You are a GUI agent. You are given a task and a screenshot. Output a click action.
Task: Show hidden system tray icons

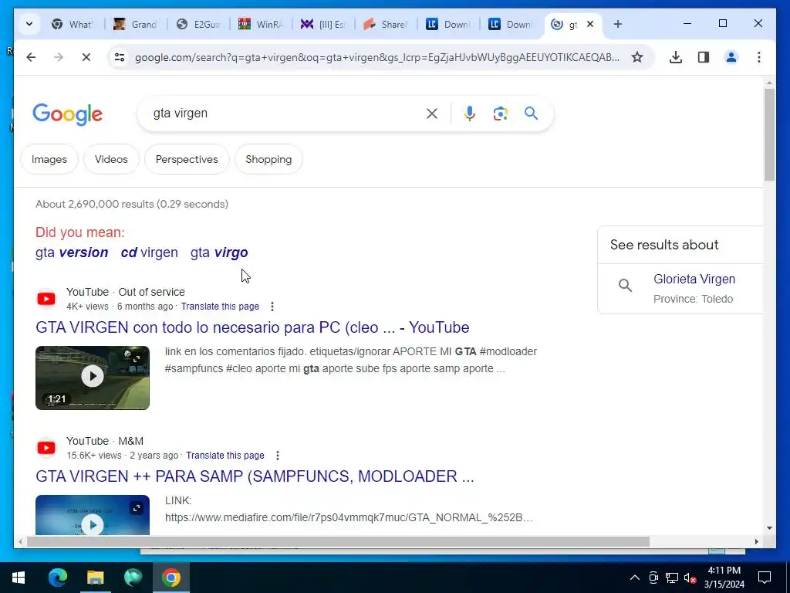pyautogui.click(x=635, y=578)
